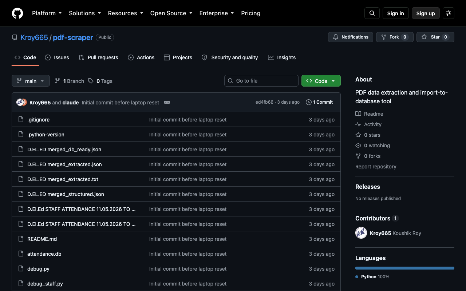This screenshot has height=291, width=466.
Task: Click the Pricing link
Action: (x=251, y=13)
